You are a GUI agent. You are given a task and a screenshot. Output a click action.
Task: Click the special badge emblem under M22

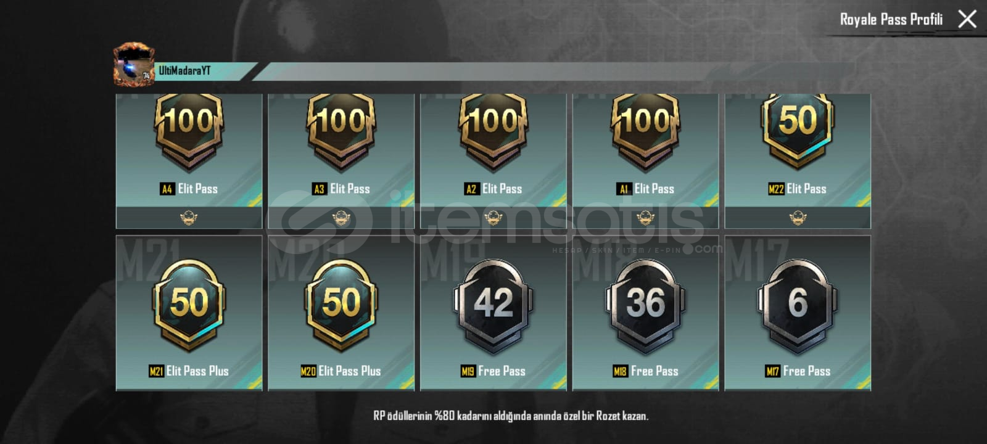[798, 218]
